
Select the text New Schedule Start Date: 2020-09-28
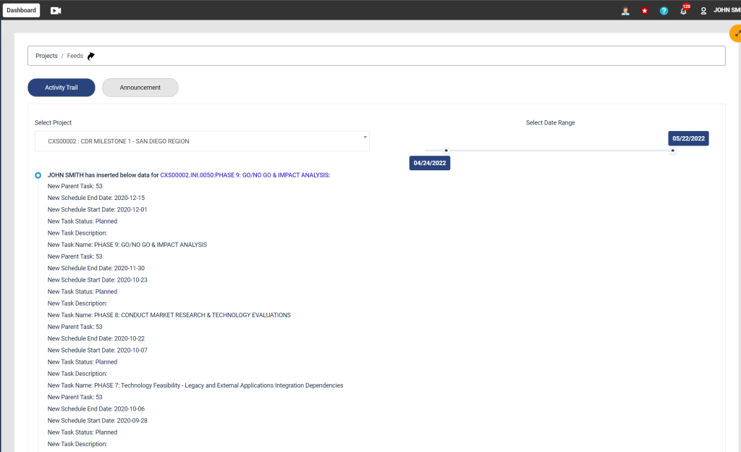click(98, 421)
